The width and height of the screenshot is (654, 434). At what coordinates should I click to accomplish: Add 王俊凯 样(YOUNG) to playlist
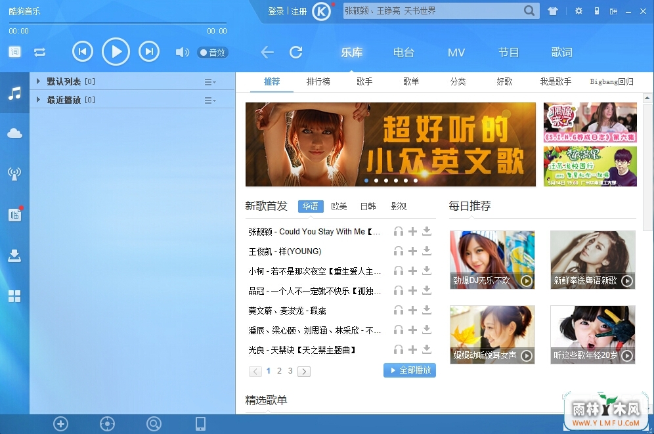412,251
